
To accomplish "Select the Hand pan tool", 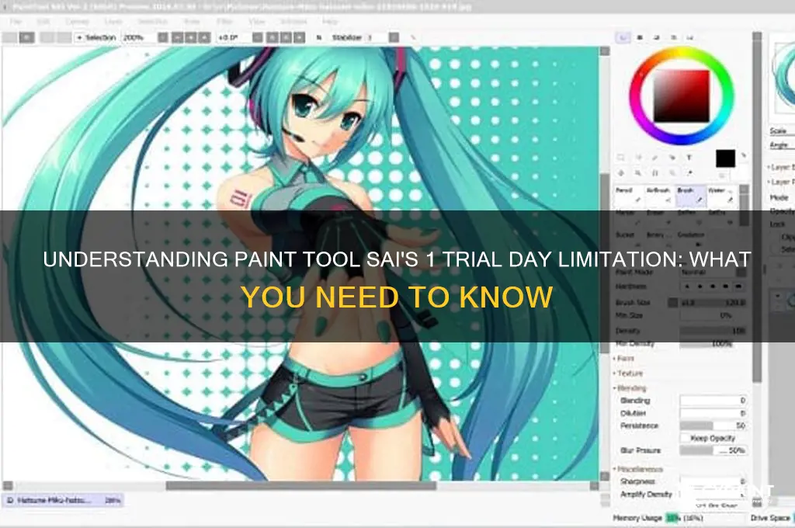I will [x=655, y=173].
